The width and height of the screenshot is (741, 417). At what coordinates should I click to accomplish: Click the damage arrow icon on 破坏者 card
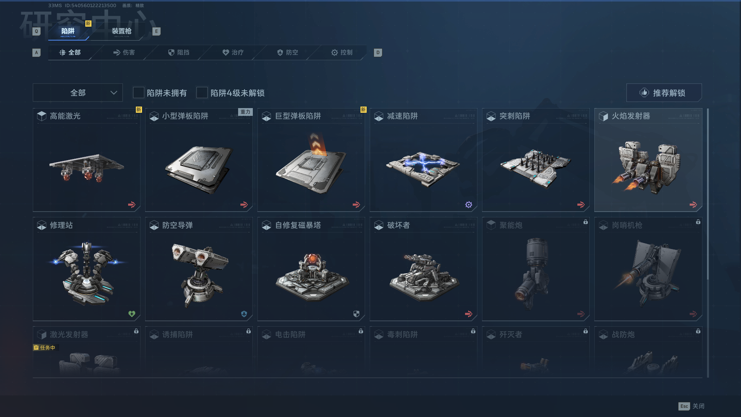coord(469,314)
